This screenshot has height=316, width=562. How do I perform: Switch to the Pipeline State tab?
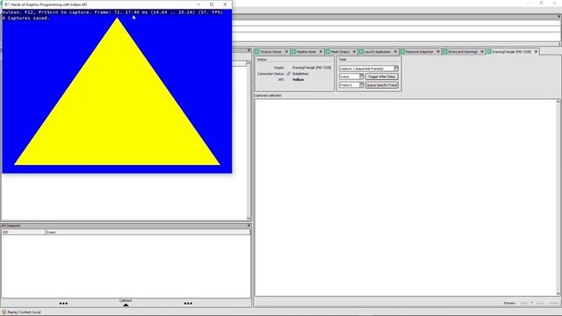tap(306, 52)
